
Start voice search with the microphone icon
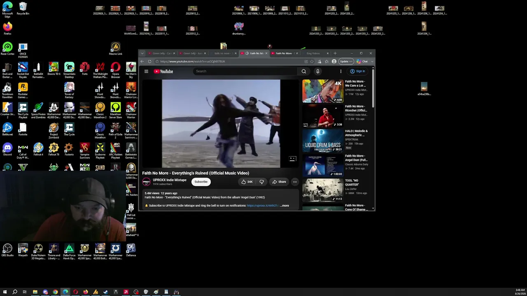[317, 71]
